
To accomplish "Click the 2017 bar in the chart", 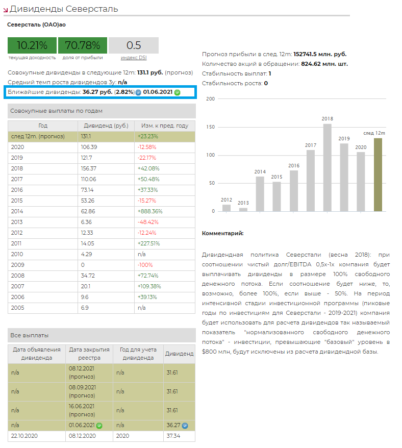I will point(311,181).
